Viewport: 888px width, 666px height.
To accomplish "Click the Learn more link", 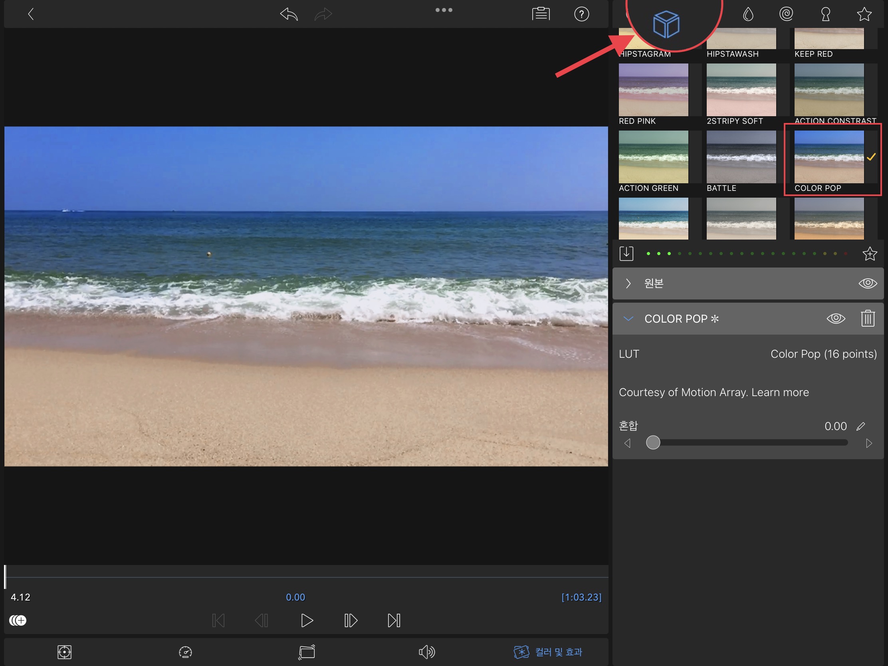I will click(780, 392).
